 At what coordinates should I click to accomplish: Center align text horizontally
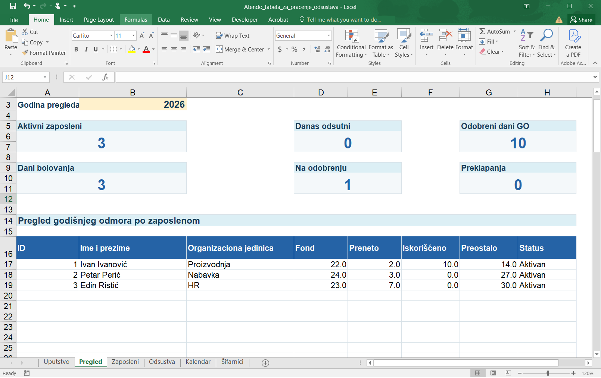pos(174,49)
